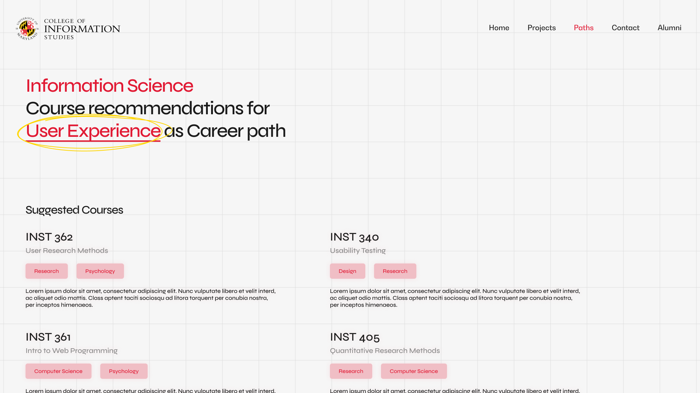Viewport: 700px width, 393px height.
Task: Open the Home navigation item
Action: tap(499, 28)
